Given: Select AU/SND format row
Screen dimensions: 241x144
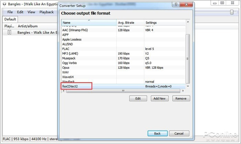Looking at the screenshot, I should (x=123, y=44).
